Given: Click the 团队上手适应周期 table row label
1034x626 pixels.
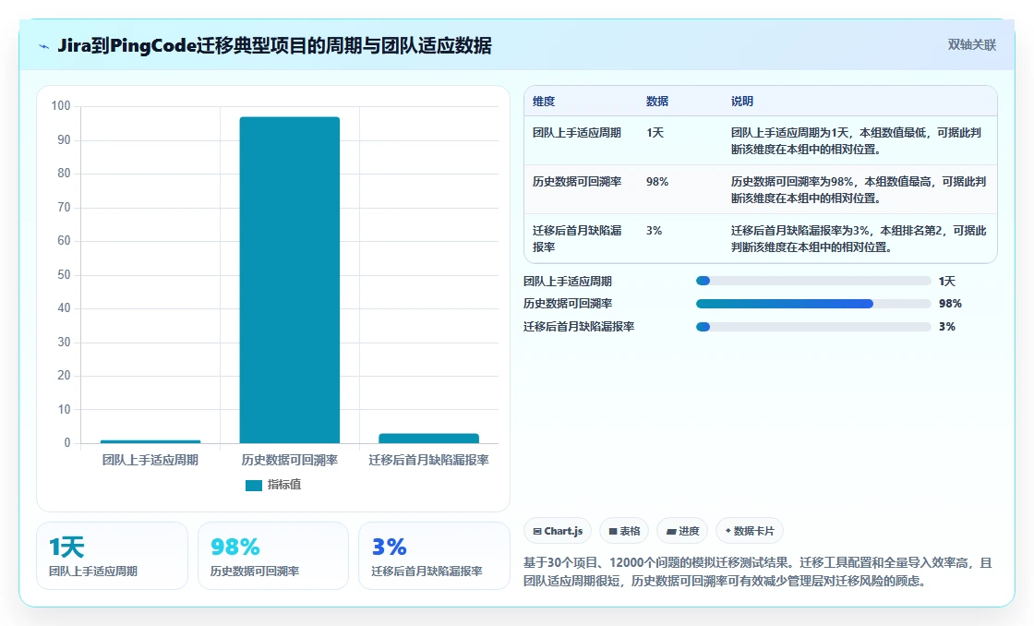Looking at the screenshot, I should pos(577,133).
